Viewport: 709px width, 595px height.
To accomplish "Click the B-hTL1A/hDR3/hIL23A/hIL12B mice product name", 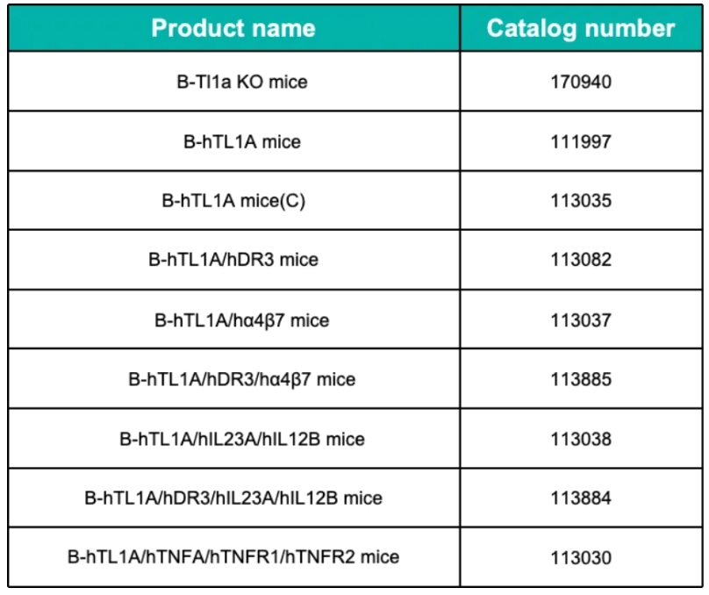I will (233, 498).
